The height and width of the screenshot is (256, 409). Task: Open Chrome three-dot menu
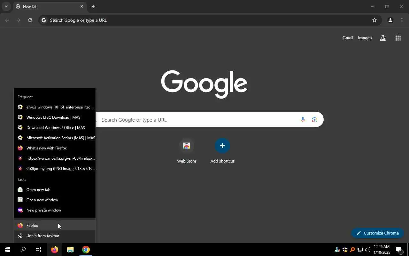pyautogui.click(x=402, y=20)
